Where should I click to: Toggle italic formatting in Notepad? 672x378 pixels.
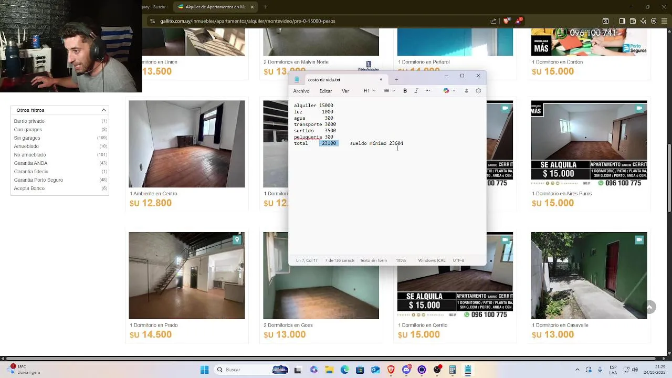point(416,91)
